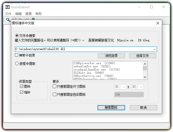The image size is (173, 132).
Task: Click process list scrollbar down arrow
Action: coord(145,77)
